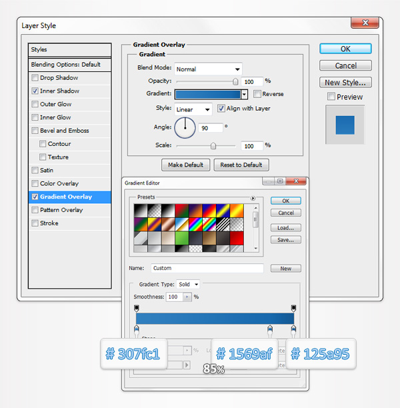This screenshot has width=400, height=408.
Task: Click the blue gradient swatch next to Gradient label
Action: [x=208, y=95]
